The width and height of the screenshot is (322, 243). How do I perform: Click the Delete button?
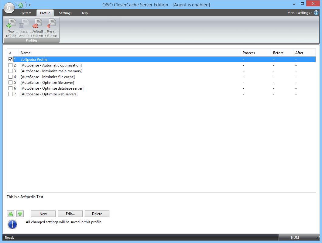(x=97, y=214)
